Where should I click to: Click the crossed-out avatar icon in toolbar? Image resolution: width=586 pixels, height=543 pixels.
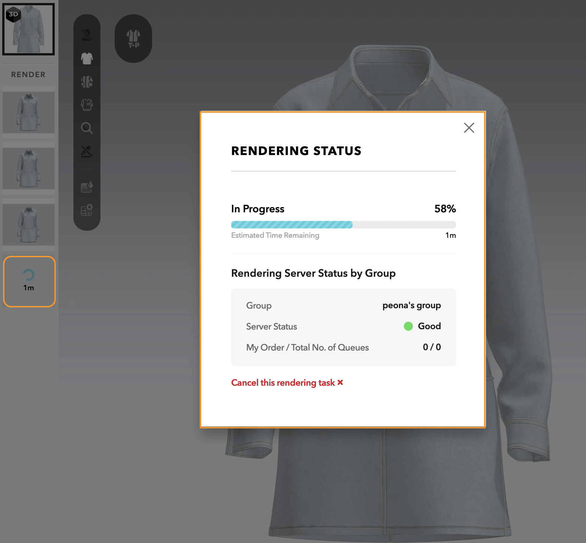tap(87, 35)
